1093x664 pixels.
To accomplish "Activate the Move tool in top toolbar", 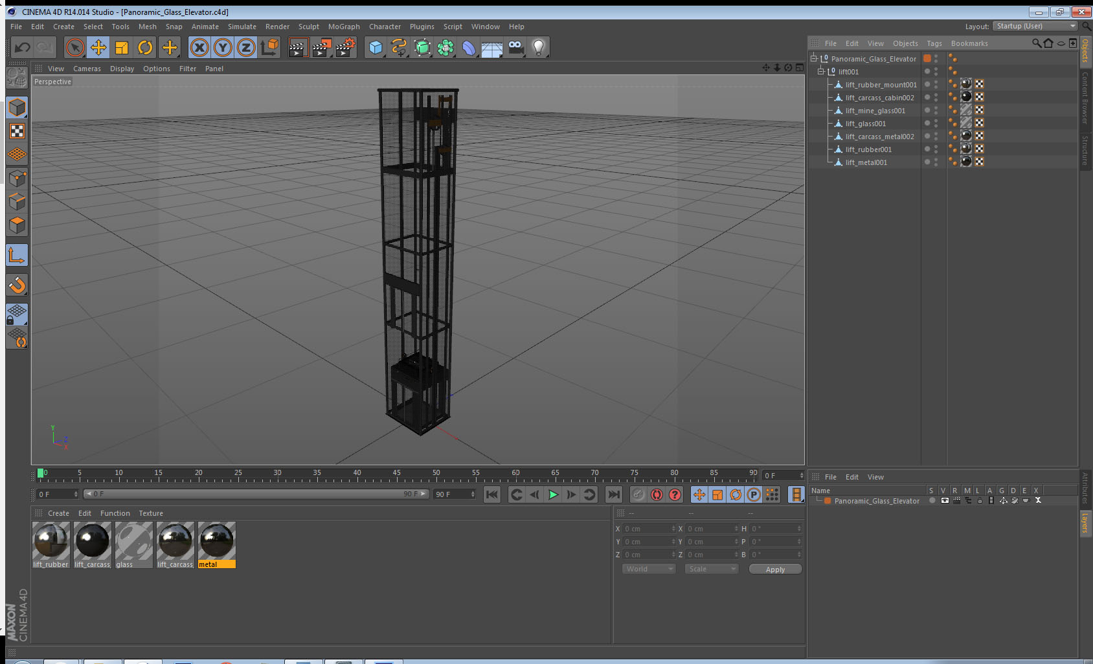I will 98,47.
